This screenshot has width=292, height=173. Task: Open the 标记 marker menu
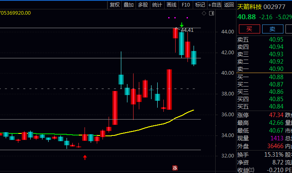tap(200, 4)
